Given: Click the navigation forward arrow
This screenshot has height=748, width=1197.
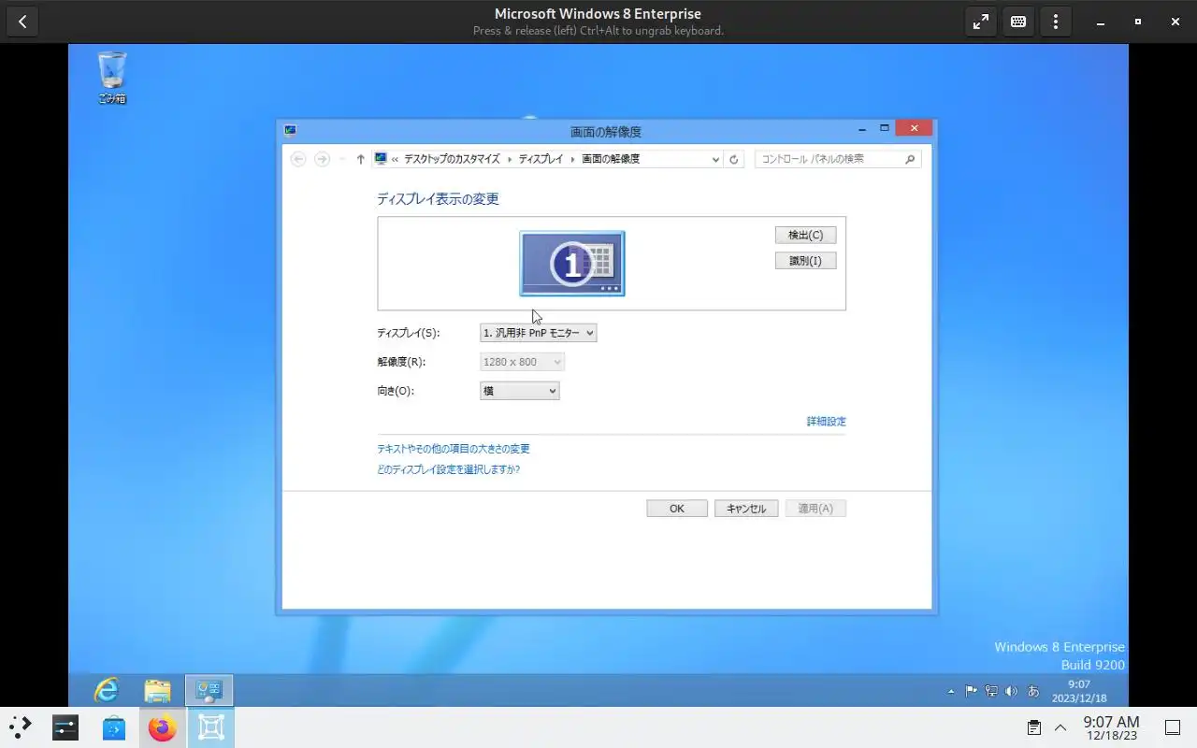Looking at the screenshot, I should tap(322, 159).
